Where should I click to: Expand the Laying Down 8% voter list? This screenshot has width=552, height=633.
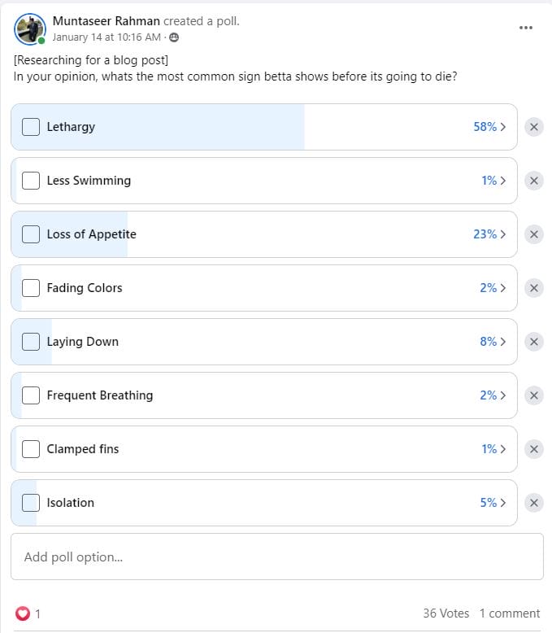pyautogui.click(x=493, y=342)
